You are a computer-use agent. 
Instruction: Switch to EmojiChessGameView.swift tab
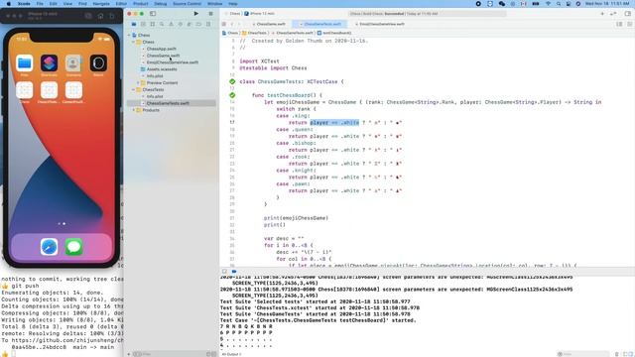point(380,24)
